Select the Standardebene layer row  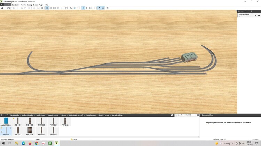[249, 15]
